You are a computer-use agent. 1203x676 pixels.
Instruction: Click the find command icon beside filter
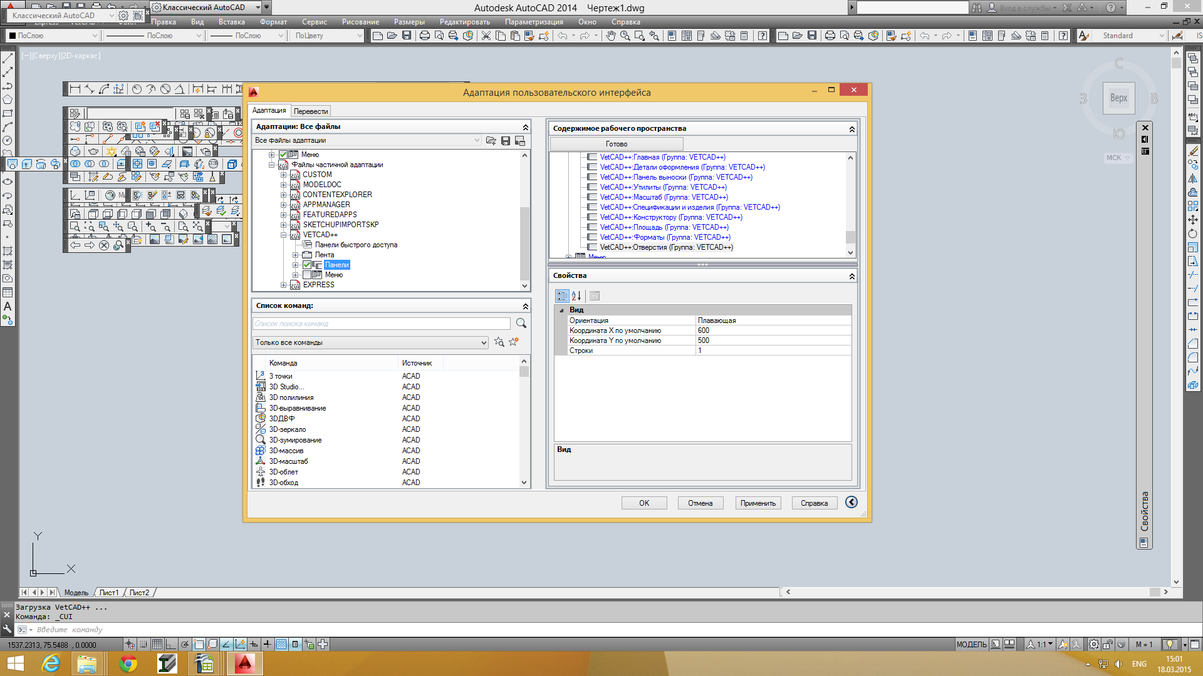pos(499,342)
